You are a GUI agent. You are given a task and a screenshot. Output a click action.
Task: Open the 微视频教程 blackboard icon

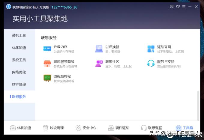coord(47,78)
